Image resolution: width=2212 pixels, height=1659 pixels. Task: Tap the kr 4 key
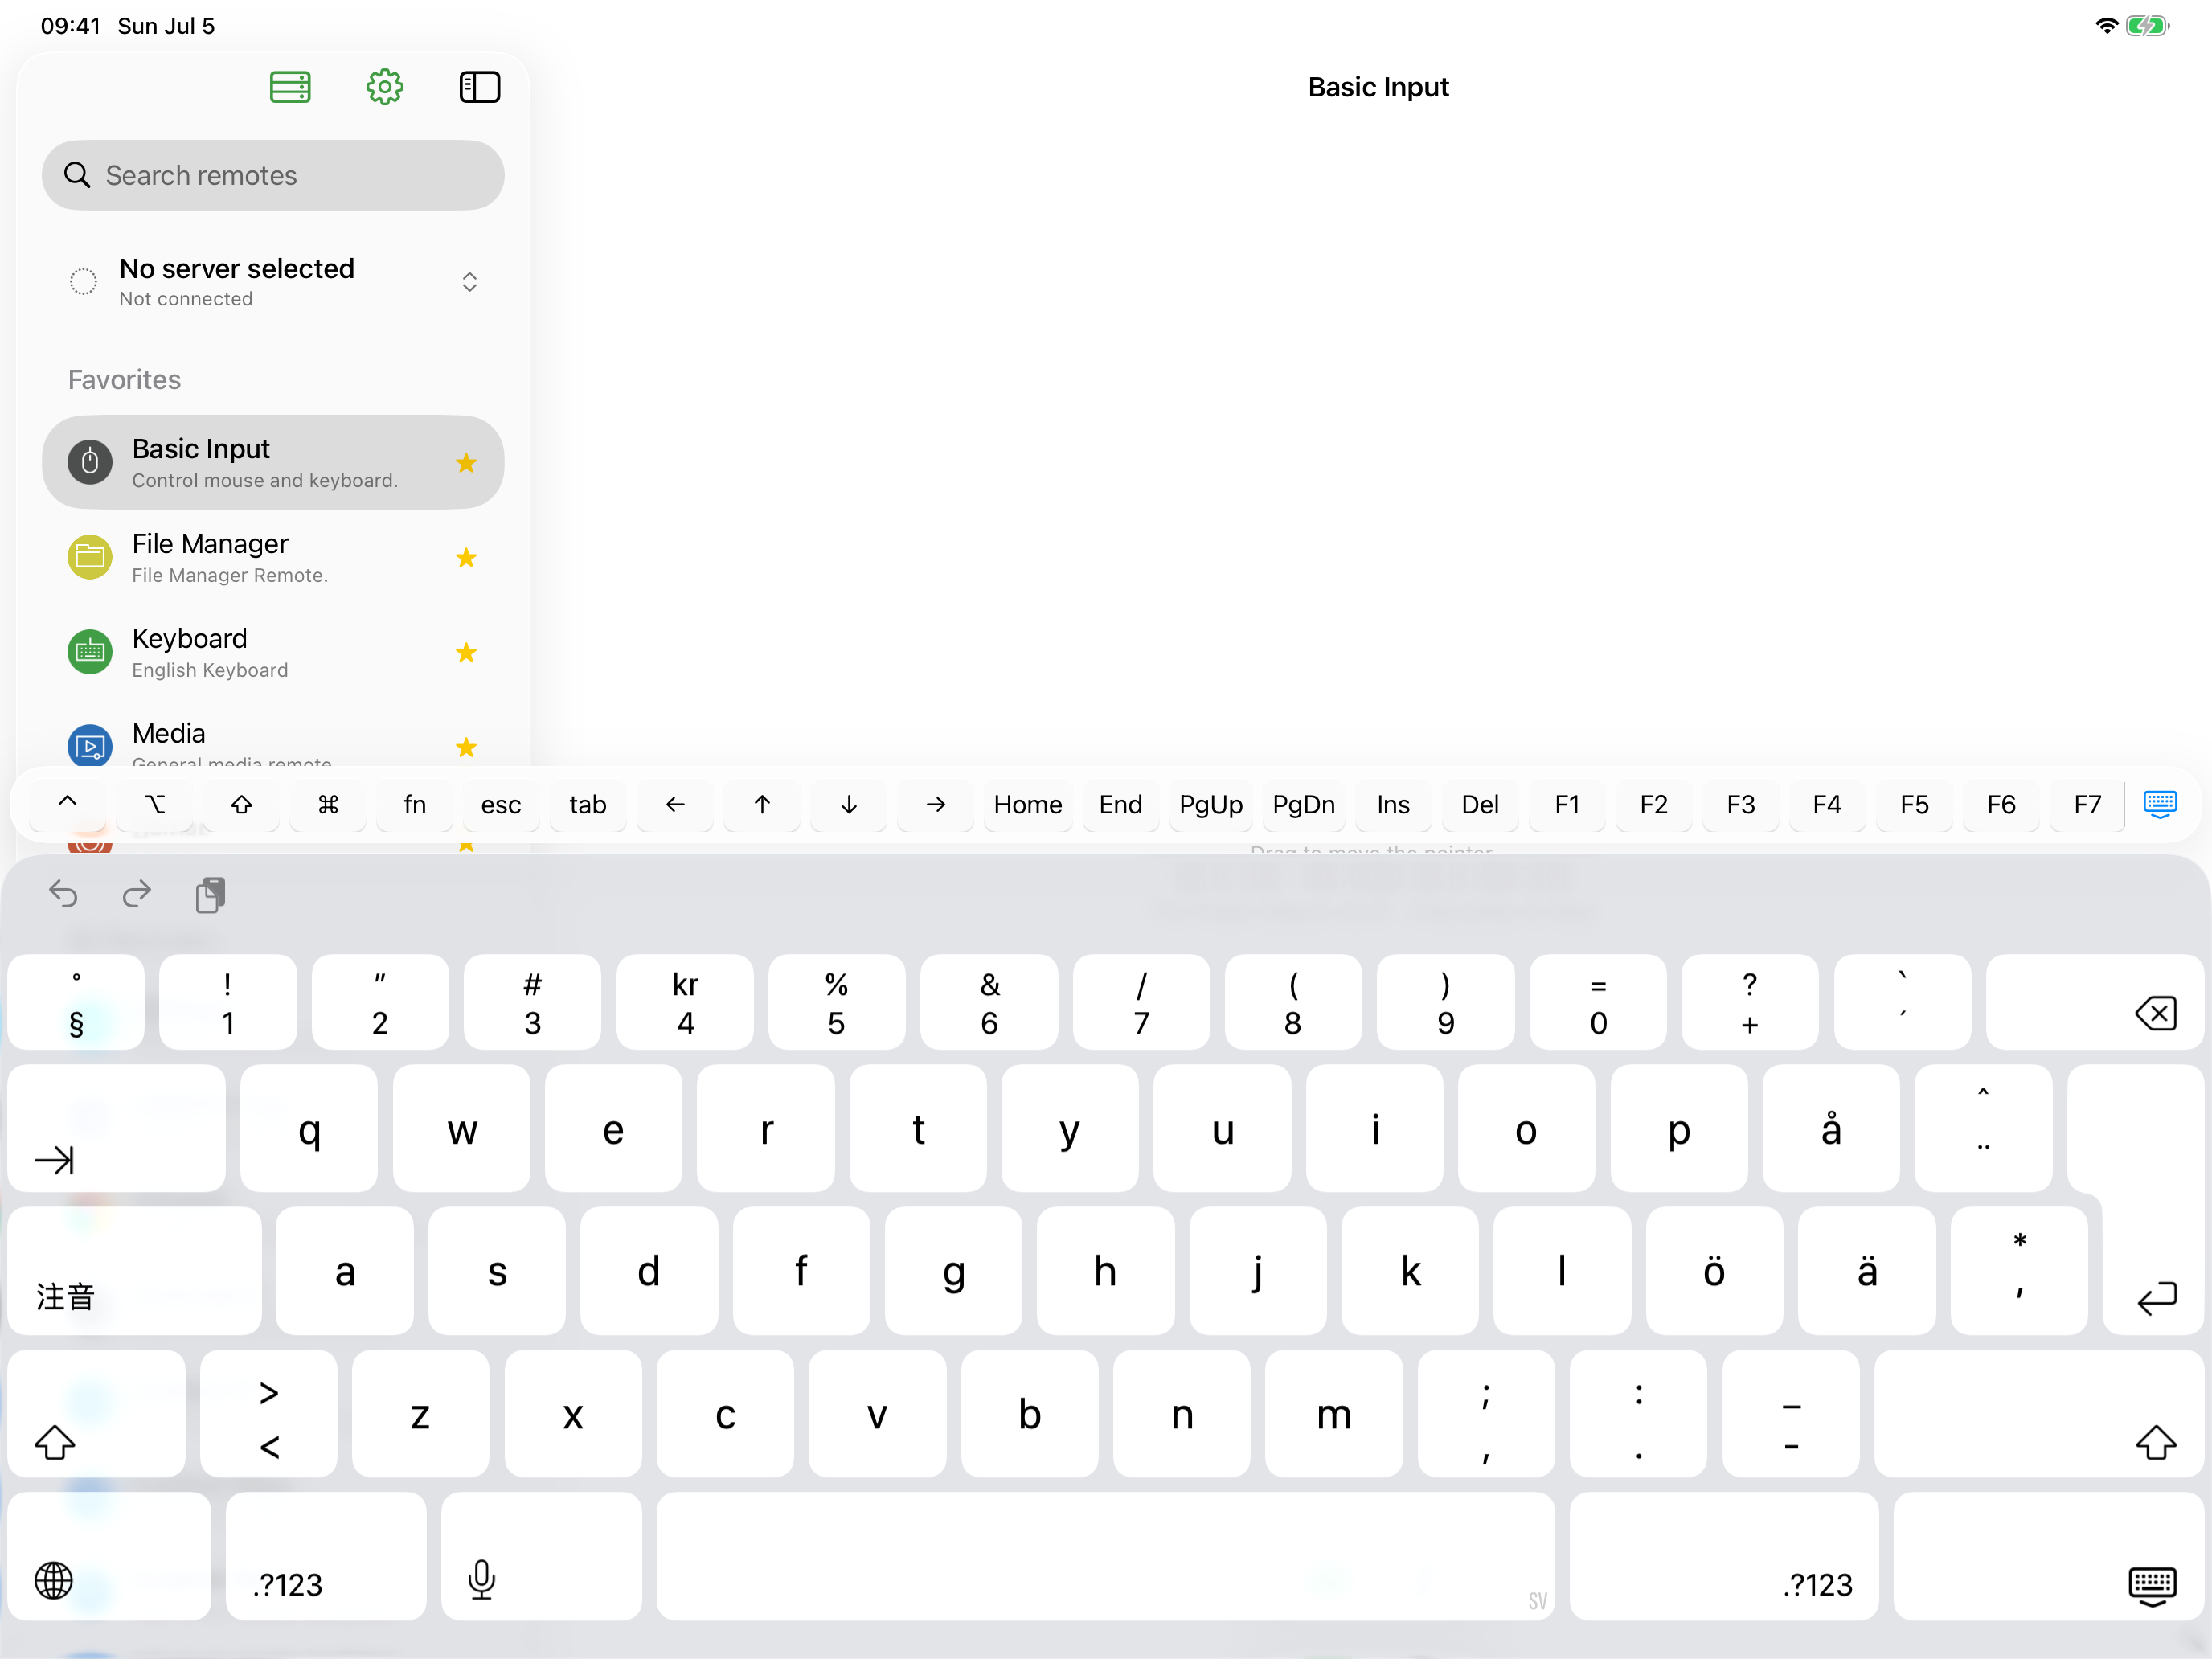click(x=685, y=1002)
